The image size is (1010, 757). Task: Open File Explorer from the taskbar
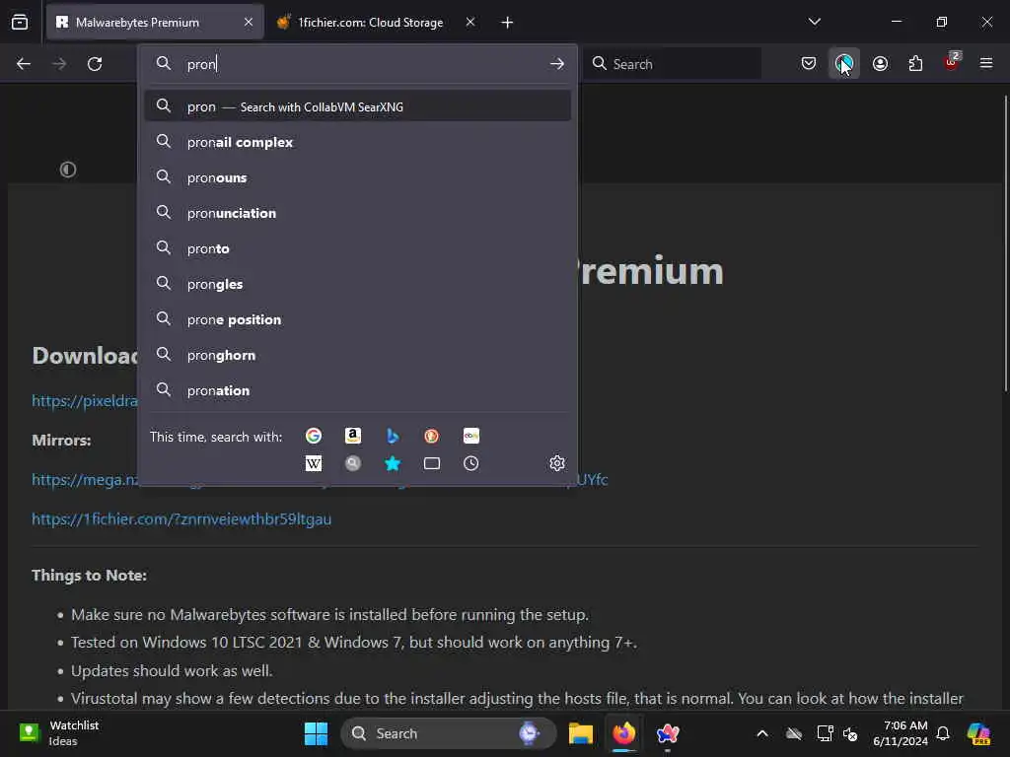pyautogui.click(x=580, y=733)
